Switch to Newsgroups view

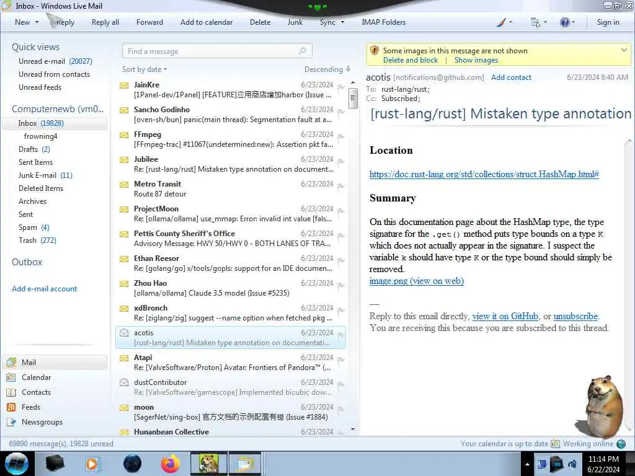pyautogui.click(x=42, y=421)
